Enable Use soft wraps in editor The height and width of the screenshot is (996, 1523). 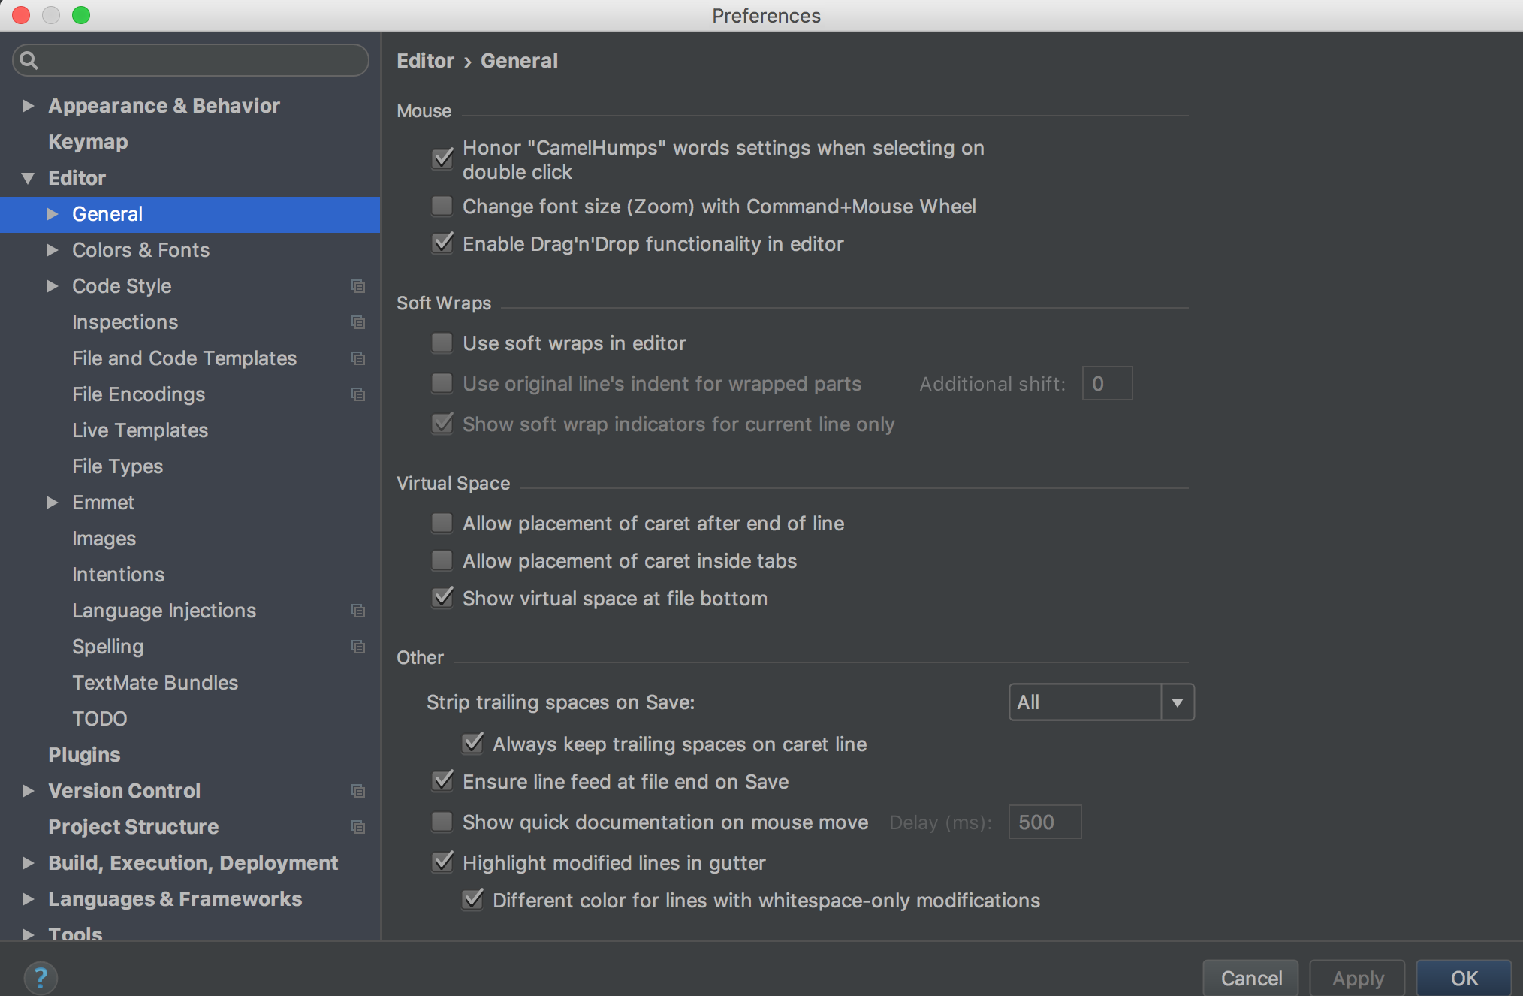[442, 343]
